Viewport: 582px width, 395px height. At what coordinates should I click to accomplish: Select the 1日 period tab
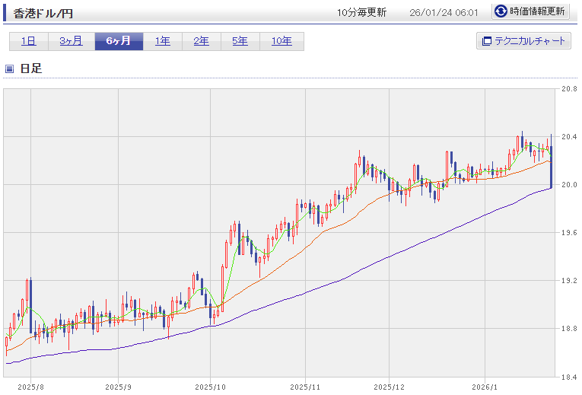click(29, 41)
